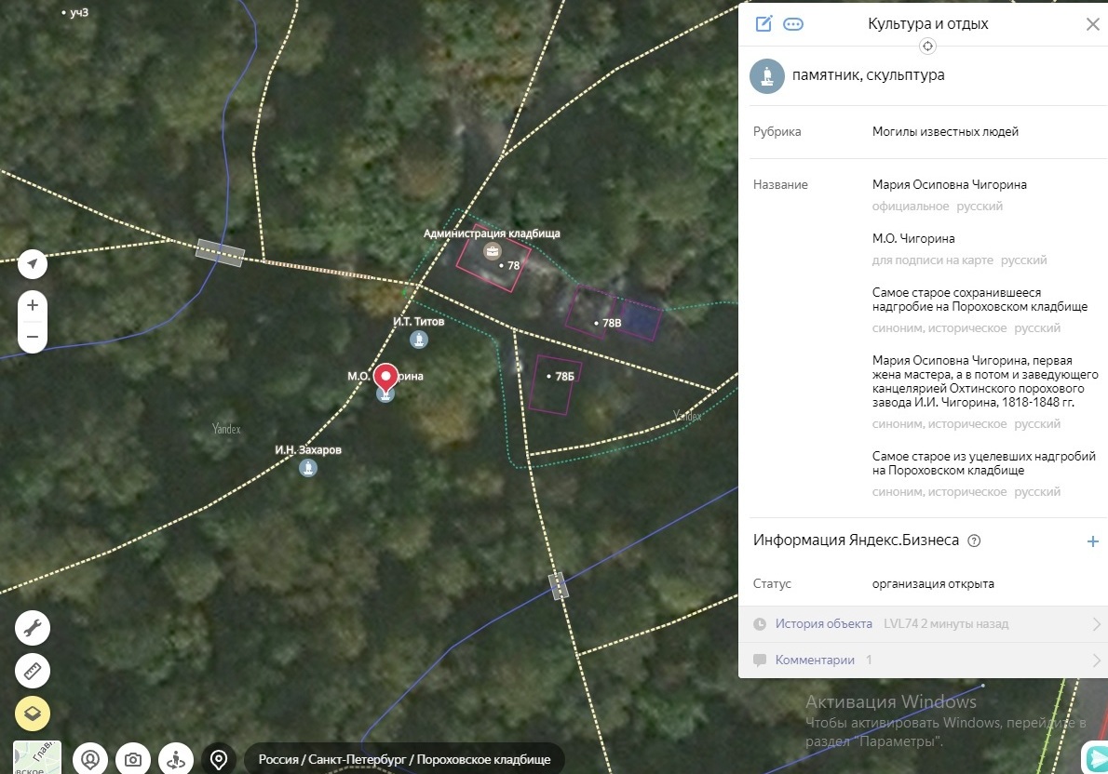Toggle the yellow map layers button
The image size is (1108, 774).
pos(33,714)
